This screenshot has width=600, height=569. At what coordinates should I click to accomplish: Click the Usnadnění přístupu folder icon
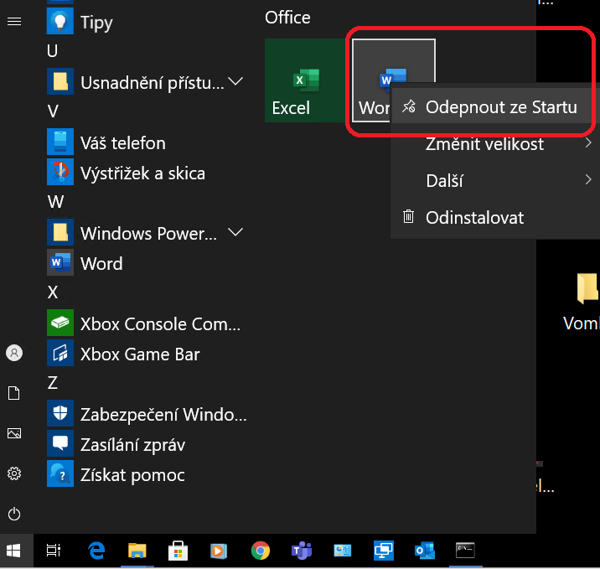(x=60, y=81)
